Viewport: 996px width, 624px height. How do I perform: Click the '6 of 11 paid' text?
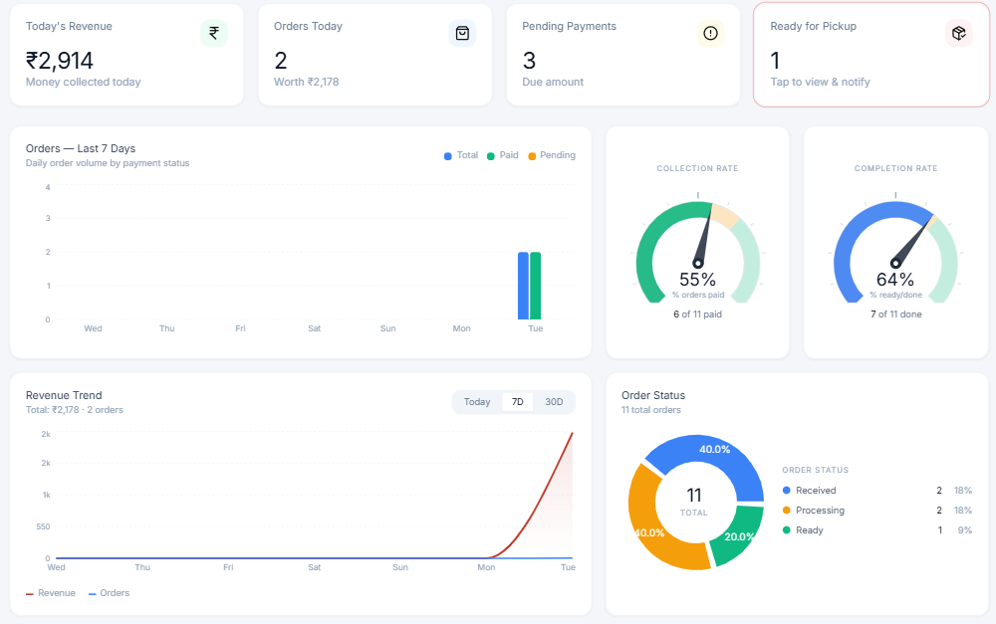point(697,314)
